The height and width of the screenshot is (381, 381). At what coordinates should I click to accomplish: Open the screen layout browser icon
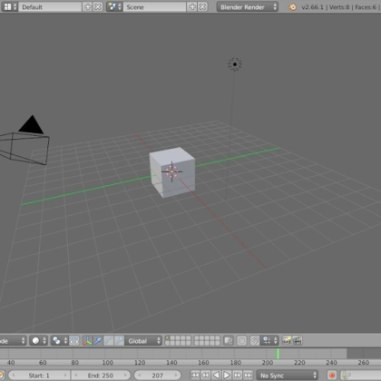coord(10,6)
